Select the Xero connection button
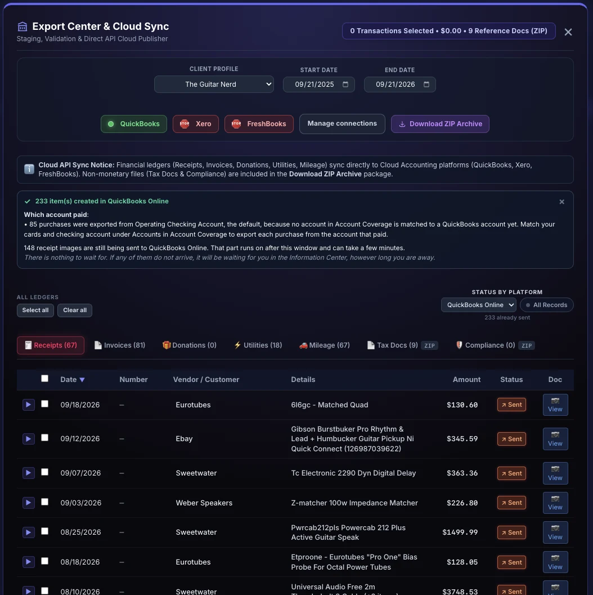This screenshot has width=593, height=595. click(x=196, y=124)
